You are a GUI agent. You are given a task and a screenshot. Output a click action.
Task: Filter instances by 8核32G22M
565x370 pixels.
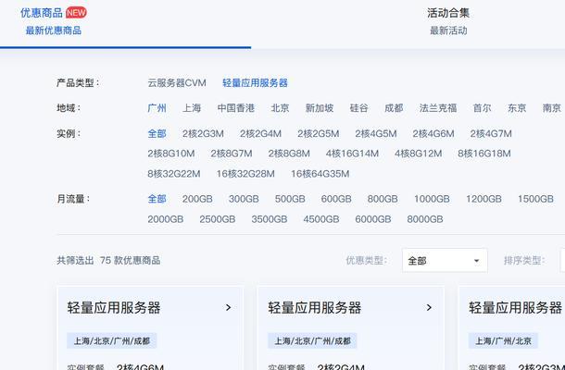pyautogui.click(x=174, y=174)
